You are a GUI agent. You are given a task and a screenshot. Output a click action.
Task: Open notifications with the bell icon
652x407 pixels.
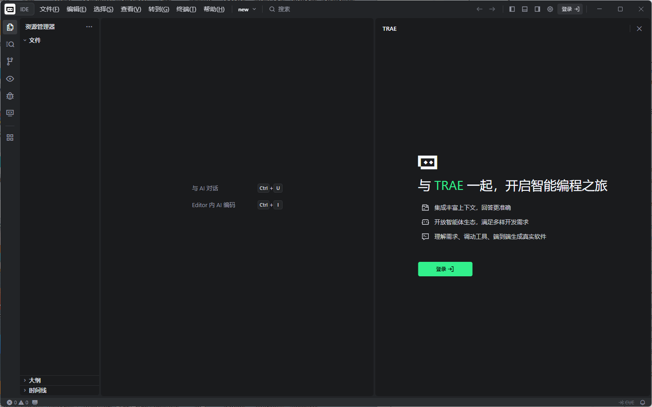pos(642,402)
